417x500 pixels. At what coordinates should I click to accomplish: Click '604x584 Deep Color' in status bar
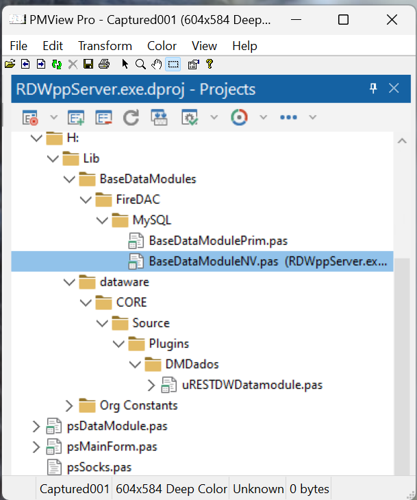[171, 489]
